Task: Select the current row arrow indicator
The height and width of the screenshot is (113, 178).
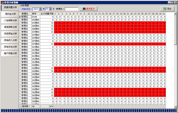Action: pos(20,17)
